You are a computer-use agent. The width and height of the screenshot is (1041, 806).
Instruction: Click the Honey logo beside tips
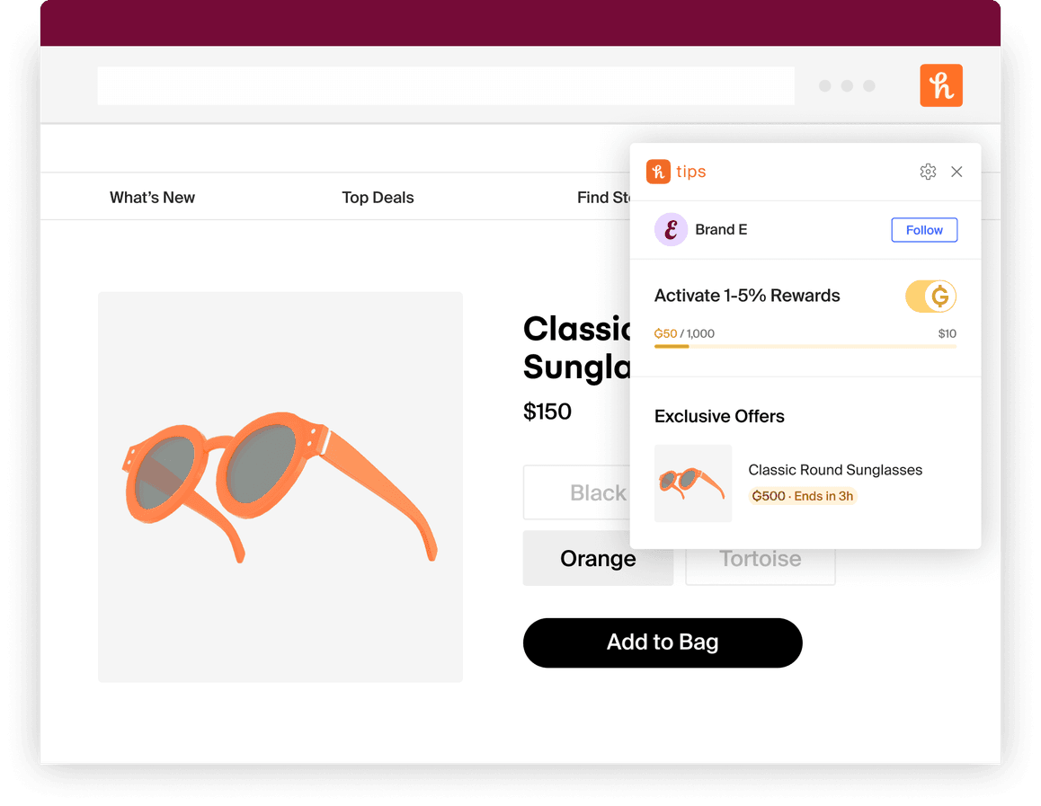[x=658, y=172]
